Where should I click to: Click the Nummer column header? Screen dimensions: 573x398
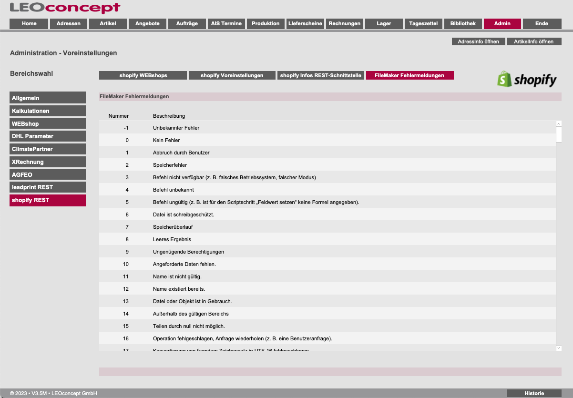(119, 116)
